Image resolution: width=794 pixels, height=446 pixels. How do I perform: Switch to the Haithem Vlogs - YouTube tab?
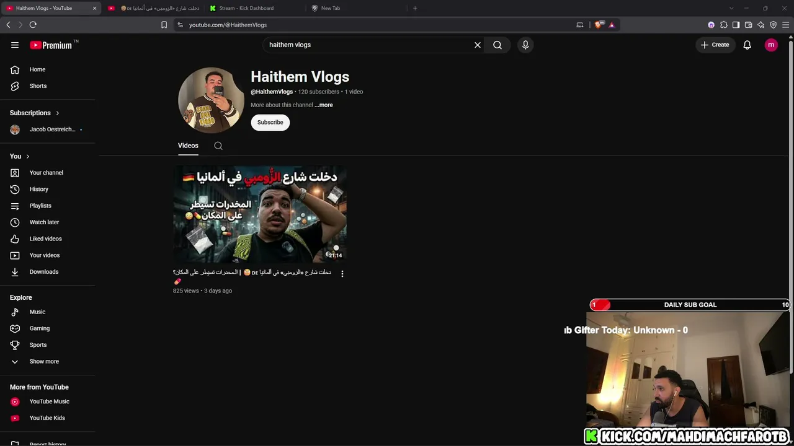51,8
